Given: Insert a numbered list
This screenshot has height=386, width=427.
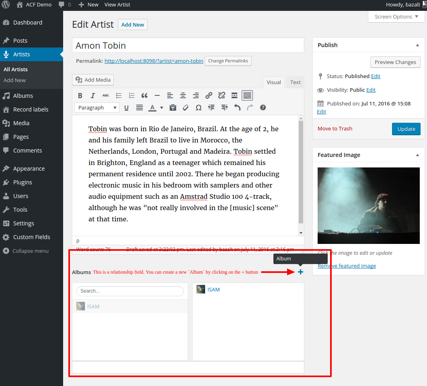Looking at the screenshot, I should (x=131, y=96).
